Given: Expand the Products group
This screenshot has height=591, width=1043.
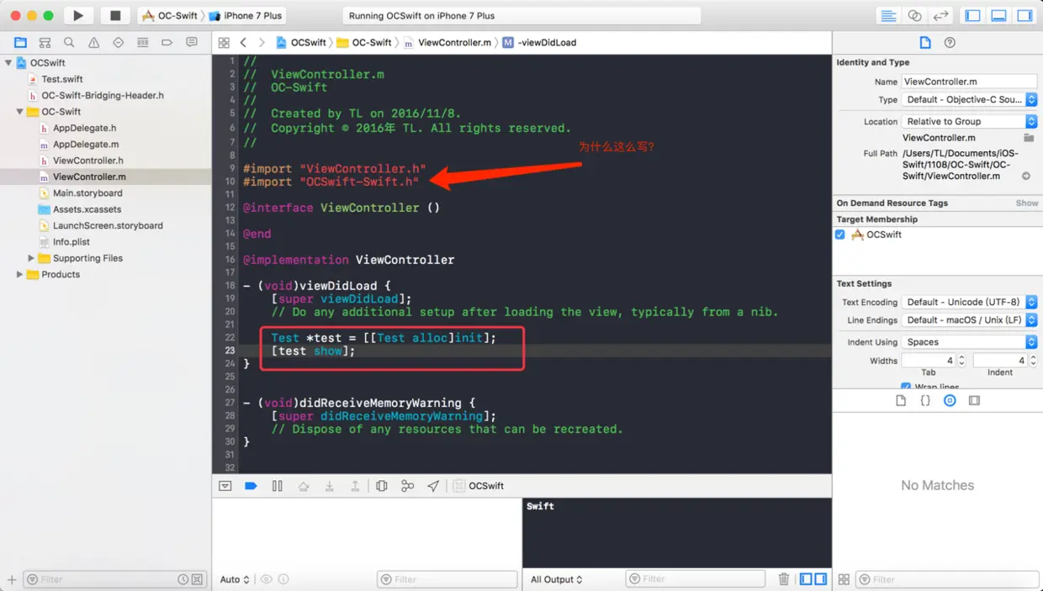Looking at the screenshot, I should point(19,275).
